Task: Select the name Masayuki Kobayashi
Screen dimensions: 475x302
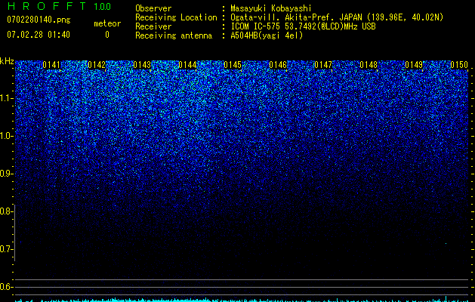Action: [x=271, y=8]
